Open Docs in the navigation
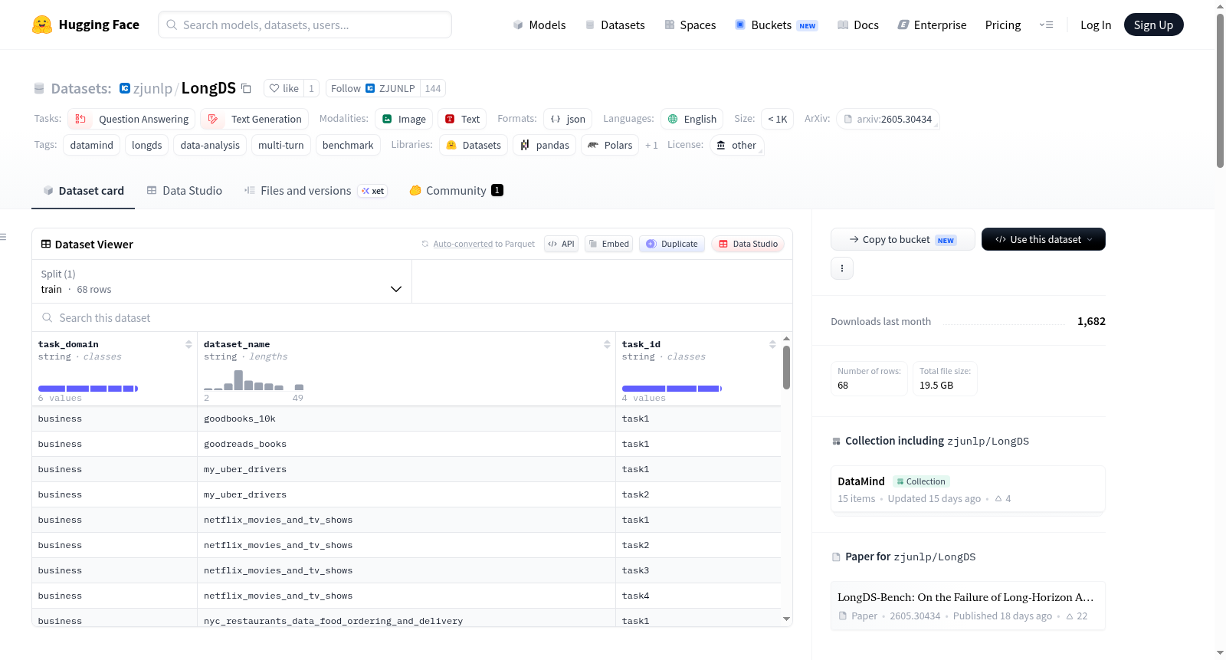This screenshot has height=660, width=1226. pyautogui.click(x=858, y=25)
